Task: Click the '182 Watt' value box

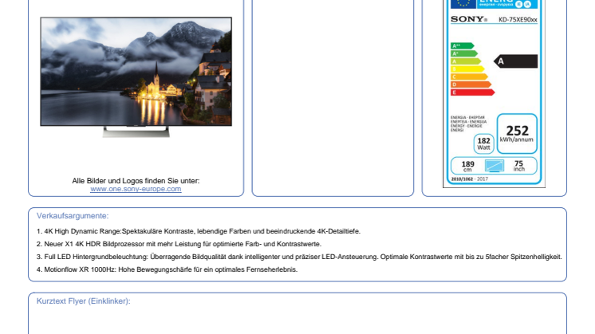Action: pyautogui.click(x=484, y=143)
